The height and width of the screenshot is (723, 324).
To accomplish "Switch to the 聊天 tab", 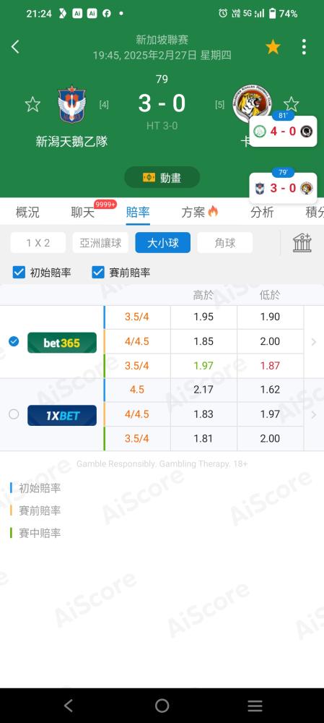I will pyautogui.click(x=83, y=212).
